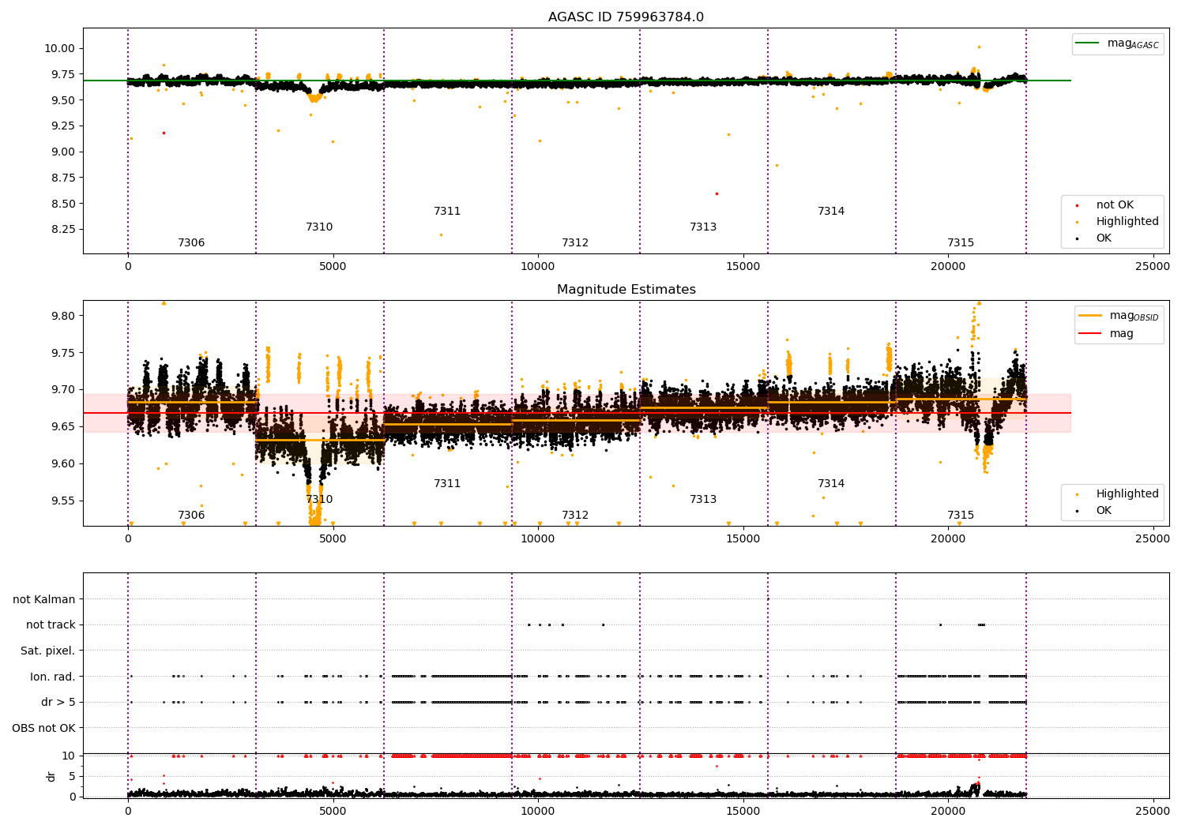Viewport: 1185px width, 829px height.
Task: Click the rotated 'dr' axis label
Action: pyautogui.click(x=51, y=776)
